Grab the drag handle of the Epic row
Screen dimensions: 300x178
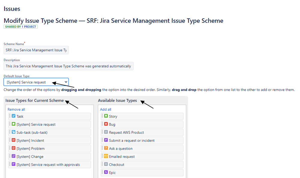click(102, 172)
